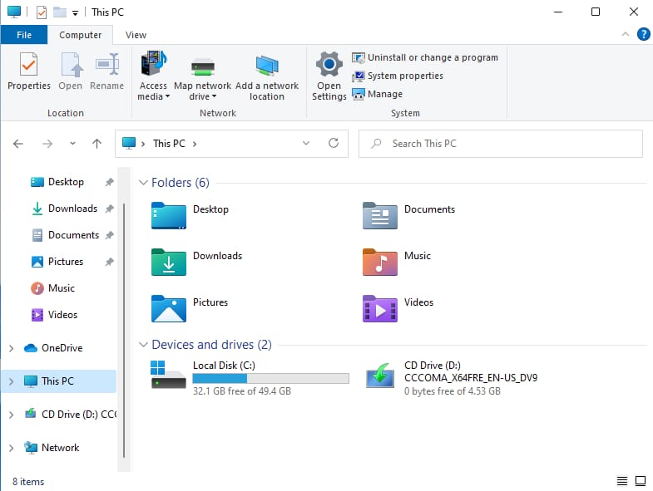This screenshot has height=491, width=653.
Task: Expand the OneDrive tree node
Action: (11, 348)
